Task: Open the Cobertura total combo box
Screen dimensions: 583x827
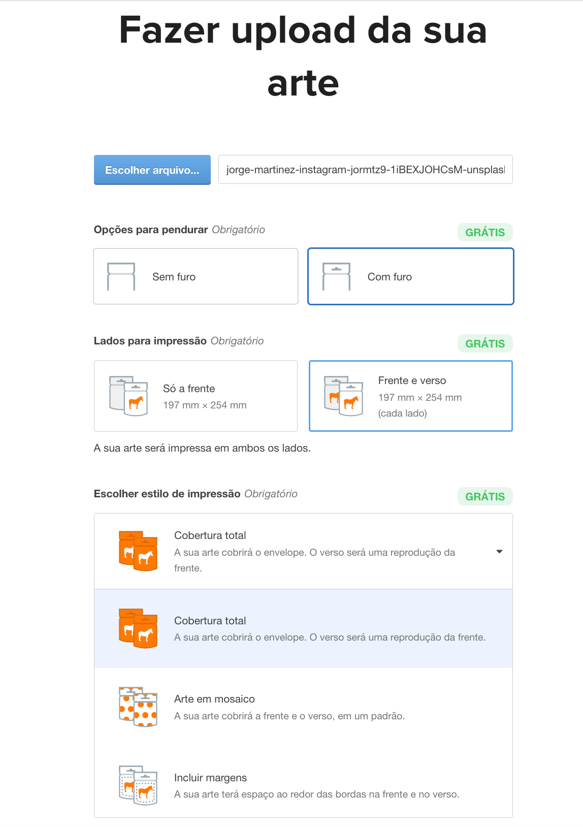Action: 303,551
